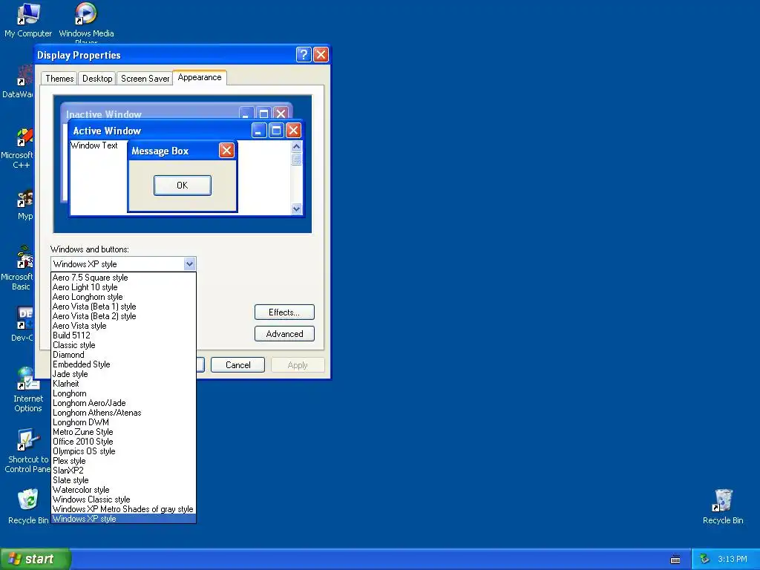Choose Klarheit from style list
This screenshot has width=760, height=570.
[124, 384]
